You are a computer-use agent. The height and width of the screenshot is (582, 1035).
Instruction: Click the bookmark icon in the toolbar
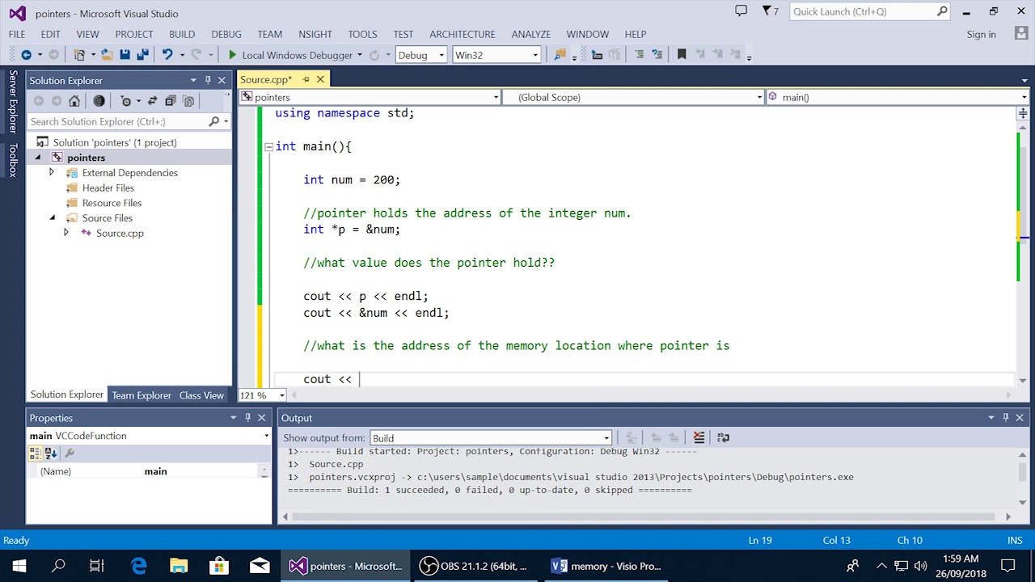click(x=682, y=55)
